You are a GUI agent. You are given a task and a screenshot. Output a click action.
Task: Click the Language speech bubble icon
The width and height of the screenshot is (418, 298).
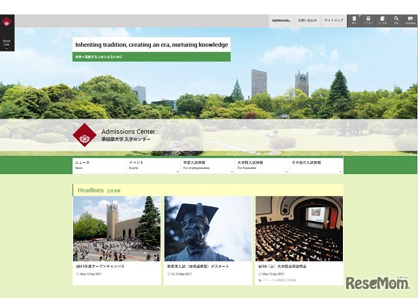[411, 20]
